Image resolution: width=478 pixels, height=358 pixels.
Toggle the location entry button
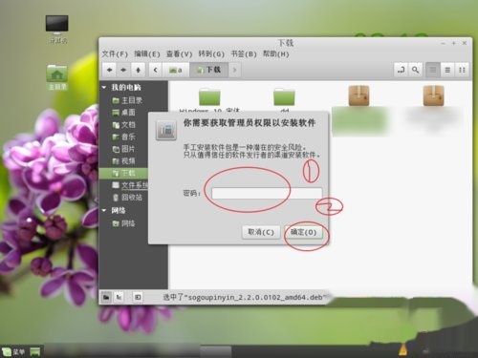pyautogui.click(x=401, y=70)
